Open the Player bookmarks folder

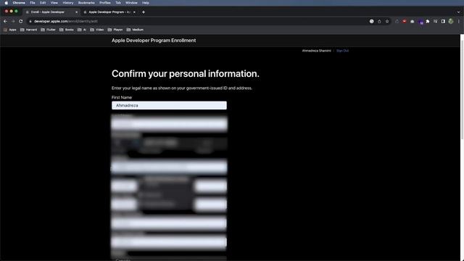115,30
